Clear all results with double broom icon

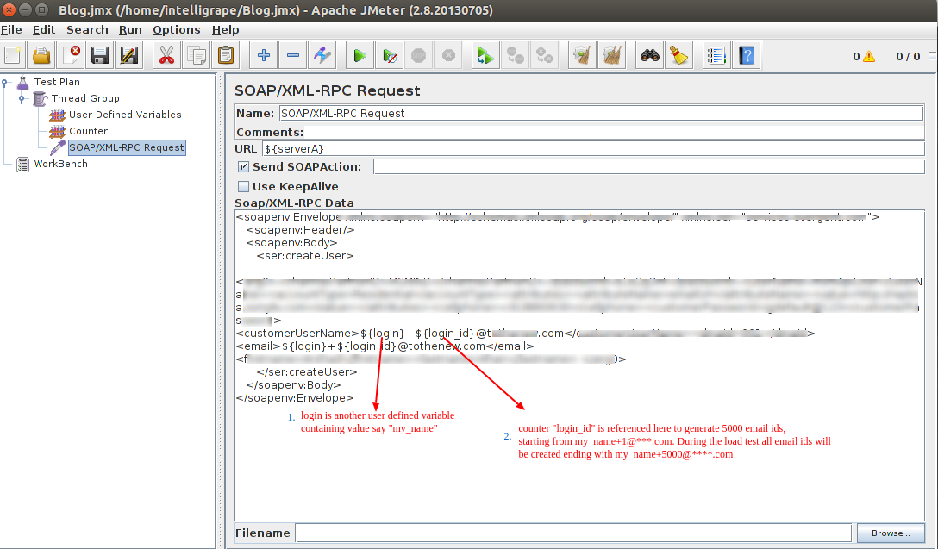(611, 56)
